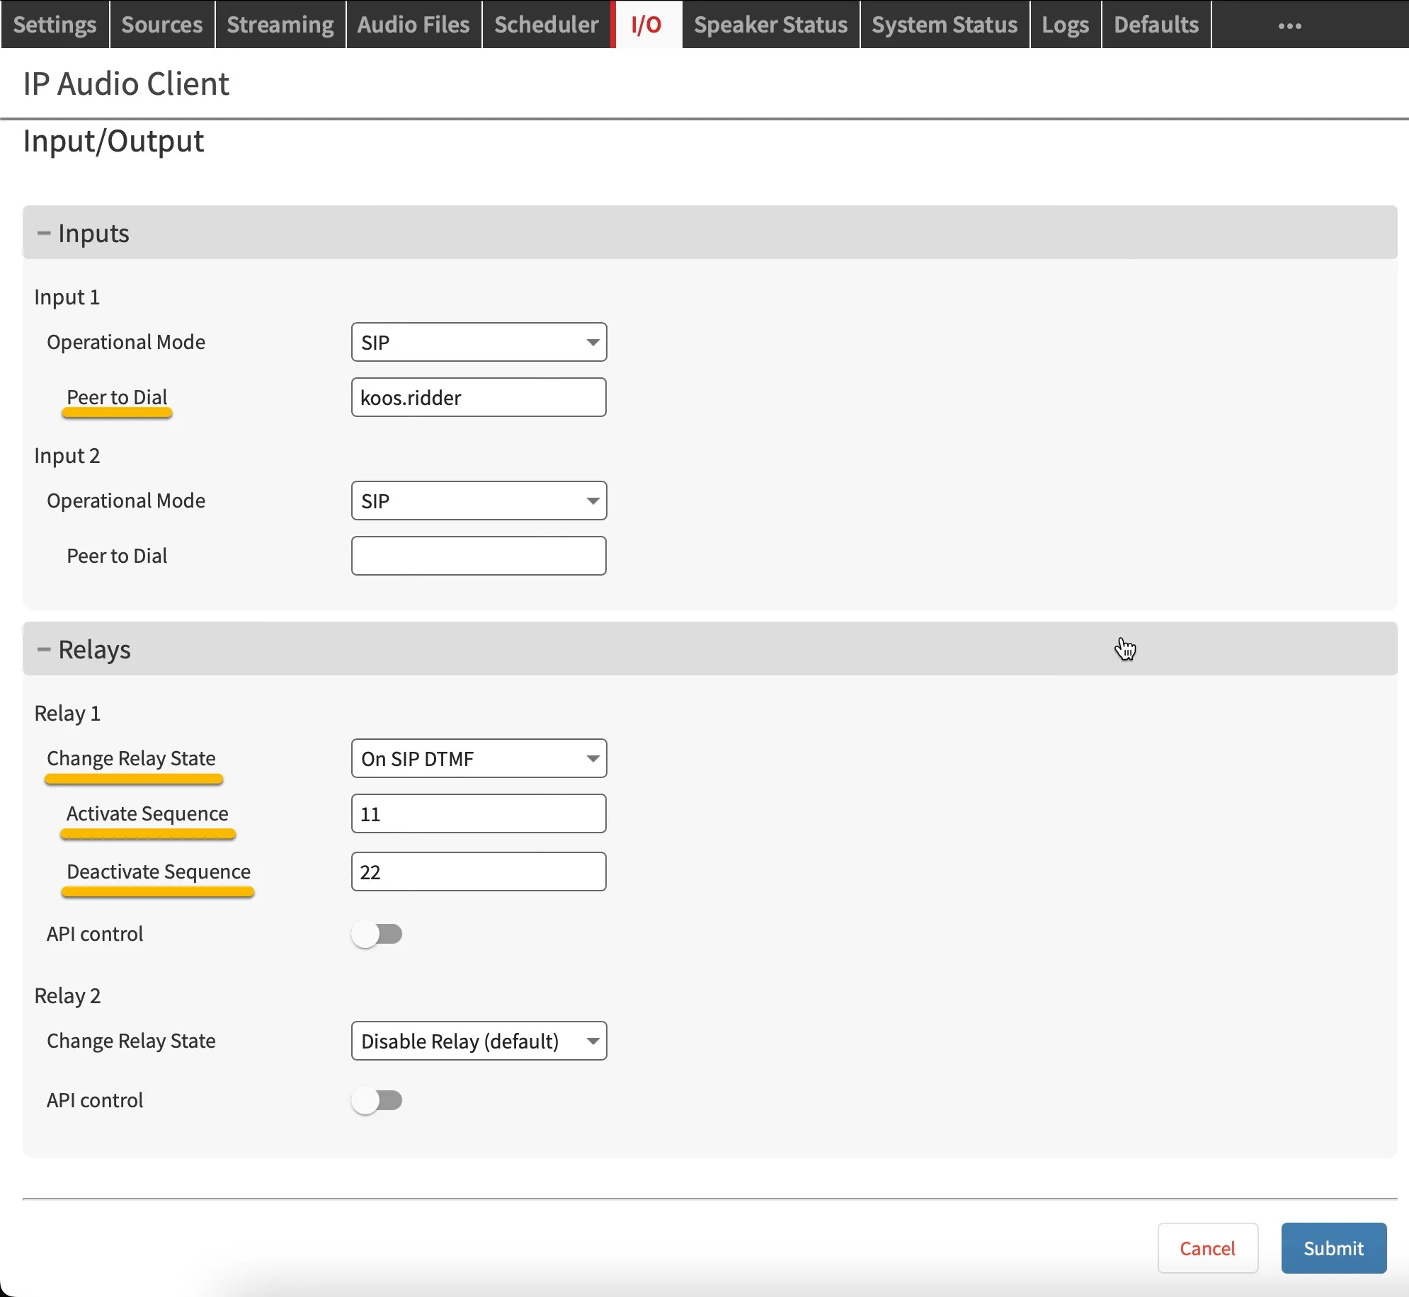Switch to the Sources tab

pyautogui.click(x=162, y=25)
